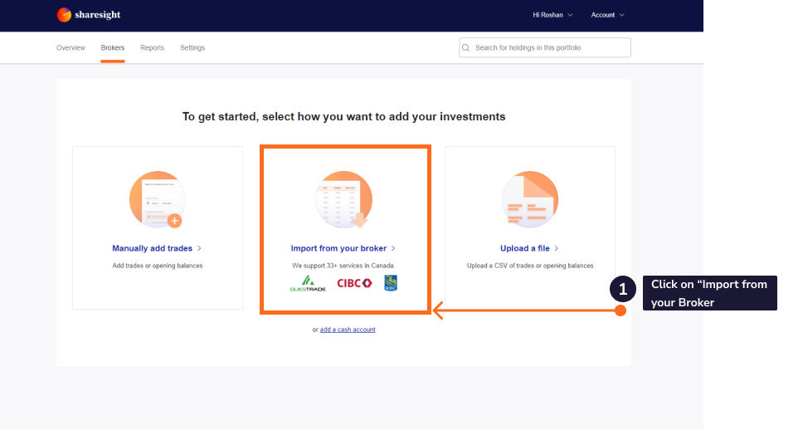Open the Account dropdown menu
The image size is (803, 435).
pos(608,15)
